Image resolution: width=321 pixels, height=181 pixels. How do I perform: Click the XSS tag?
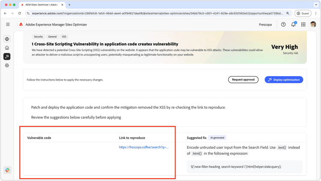pyautogui.click(x=64, y=37)
